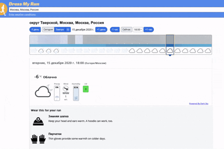Open the calendar date picker icon

click(x=68, y=30)
